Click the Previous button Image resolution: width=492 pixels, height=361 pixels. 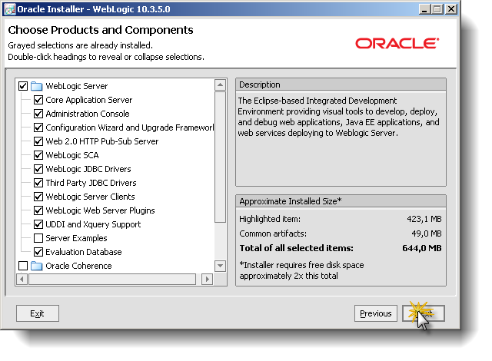pos(376,313)
